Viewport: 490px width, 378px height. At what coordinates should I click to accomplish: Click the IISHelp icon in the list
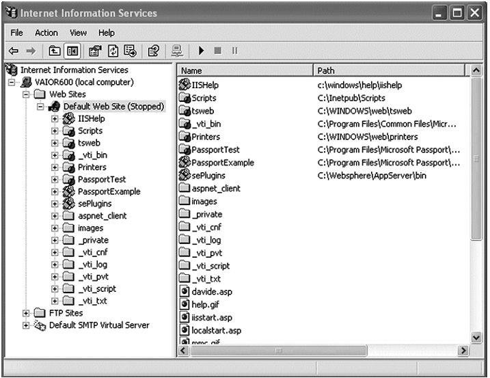coord(185,84)
